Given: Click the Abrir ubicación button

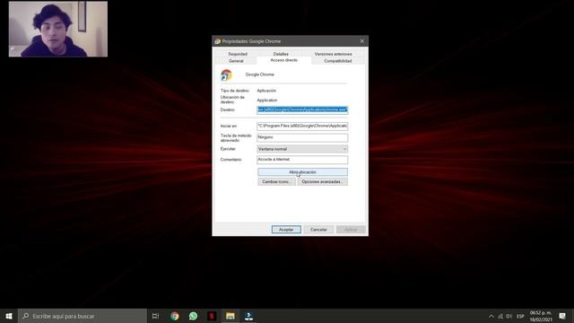Looking at the screenshot, I should (302, 172).
